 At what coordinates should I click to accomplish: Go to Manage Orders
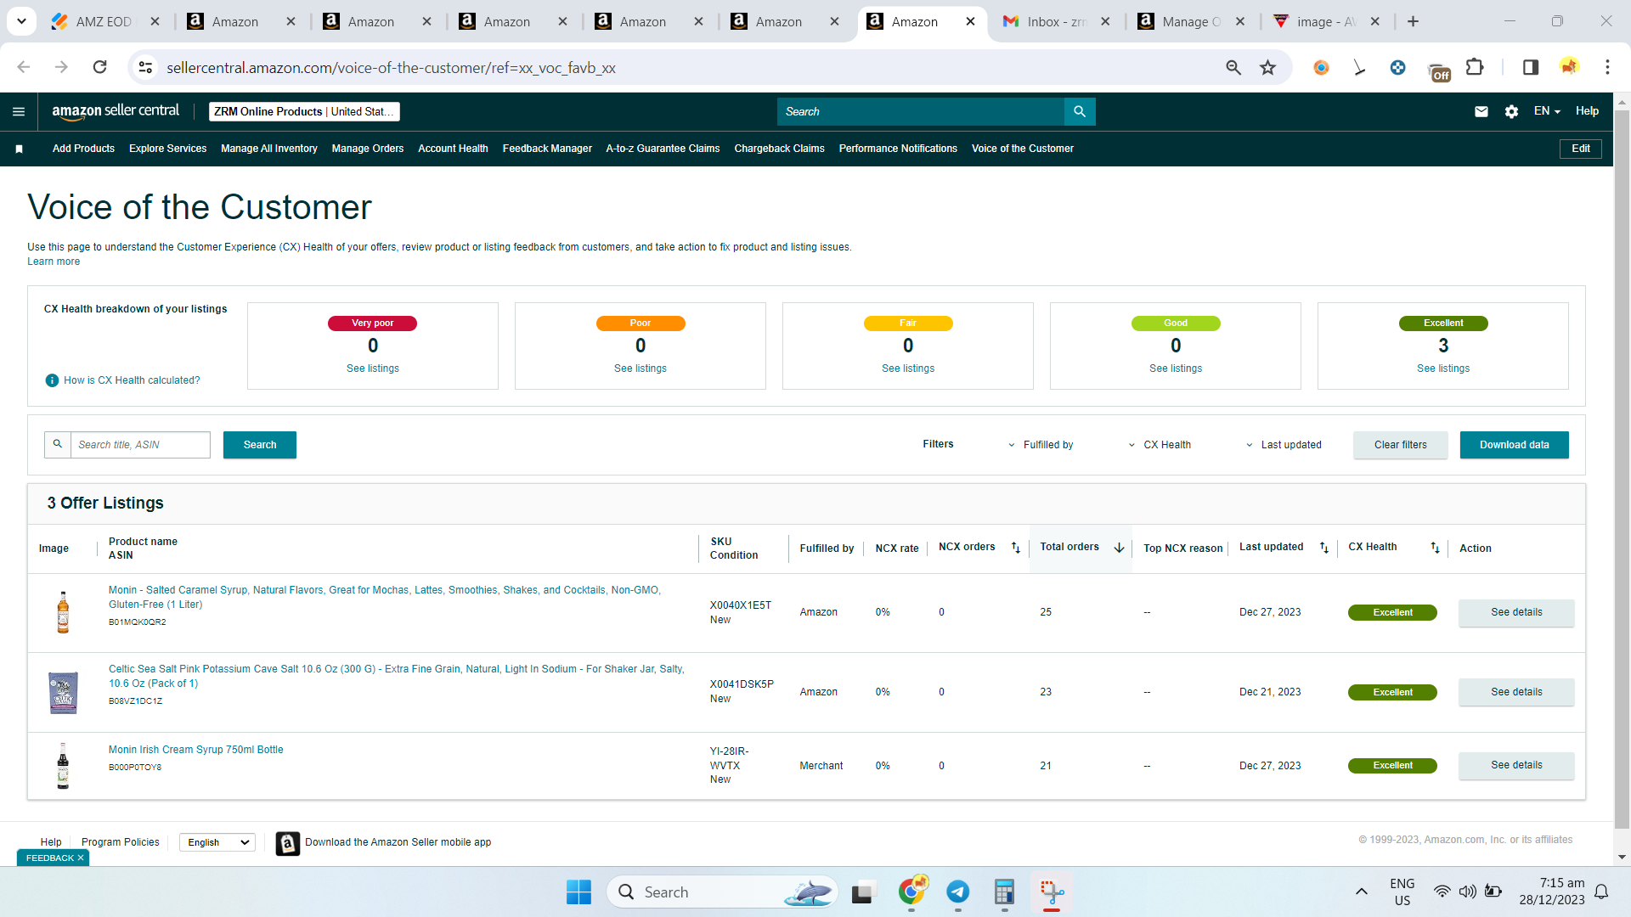coord(368,149)
